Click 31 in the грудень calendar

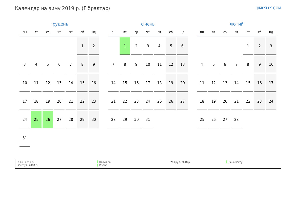(25, 138)
